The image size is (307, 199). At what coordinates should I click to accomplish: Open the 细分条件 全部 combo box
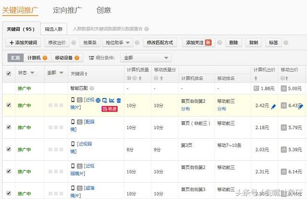pyautogui.click(x=146, y=58)
